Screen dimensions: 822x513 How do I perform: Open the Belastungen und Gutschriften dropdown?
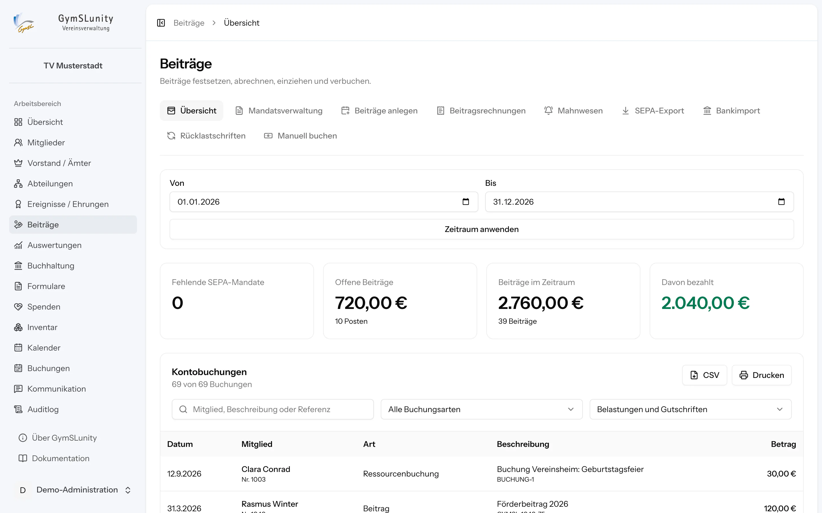pos(690,409)
